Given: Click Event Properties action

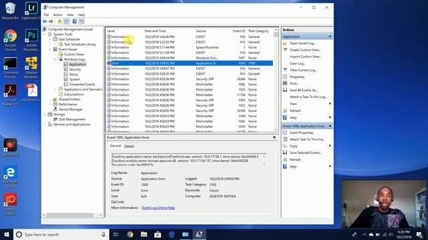Looking at the screenshot, I should tap(302, 133).
